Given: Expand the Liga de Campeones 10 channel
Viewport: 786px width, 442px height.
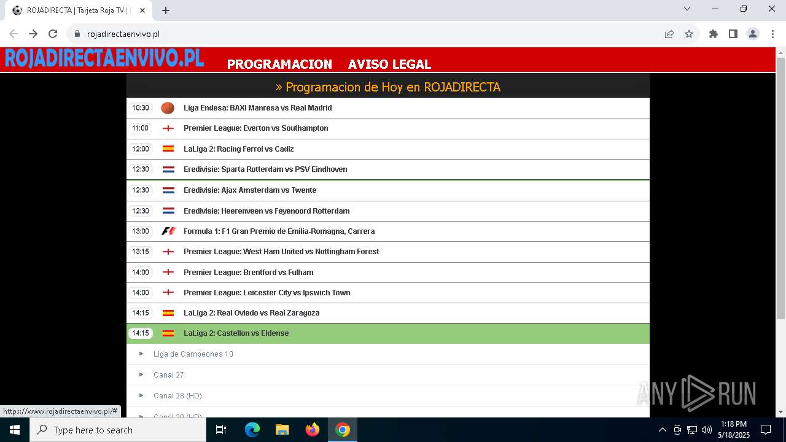Looking at the screenshot, I should 387,354.
